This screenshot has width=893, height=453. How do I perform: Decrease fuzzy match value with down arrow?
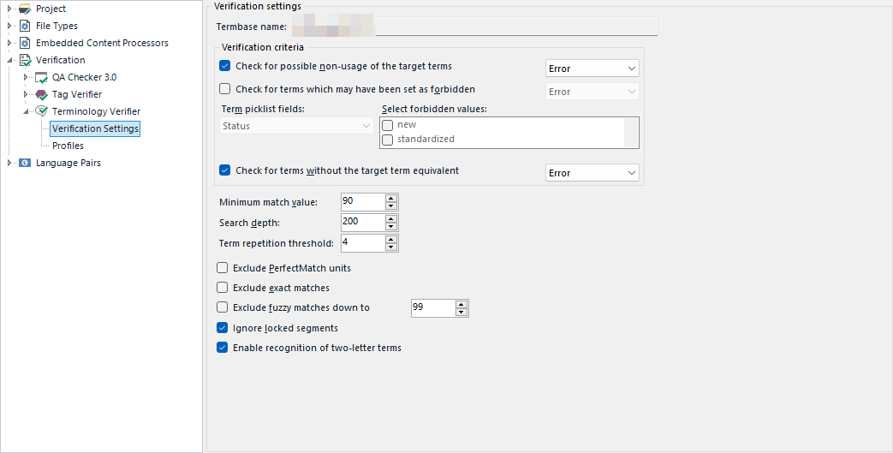click(x=461, y=313)
